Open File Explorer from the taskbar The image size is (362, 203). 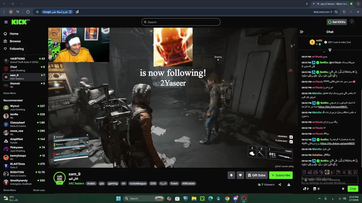click(x=194, y=198)
